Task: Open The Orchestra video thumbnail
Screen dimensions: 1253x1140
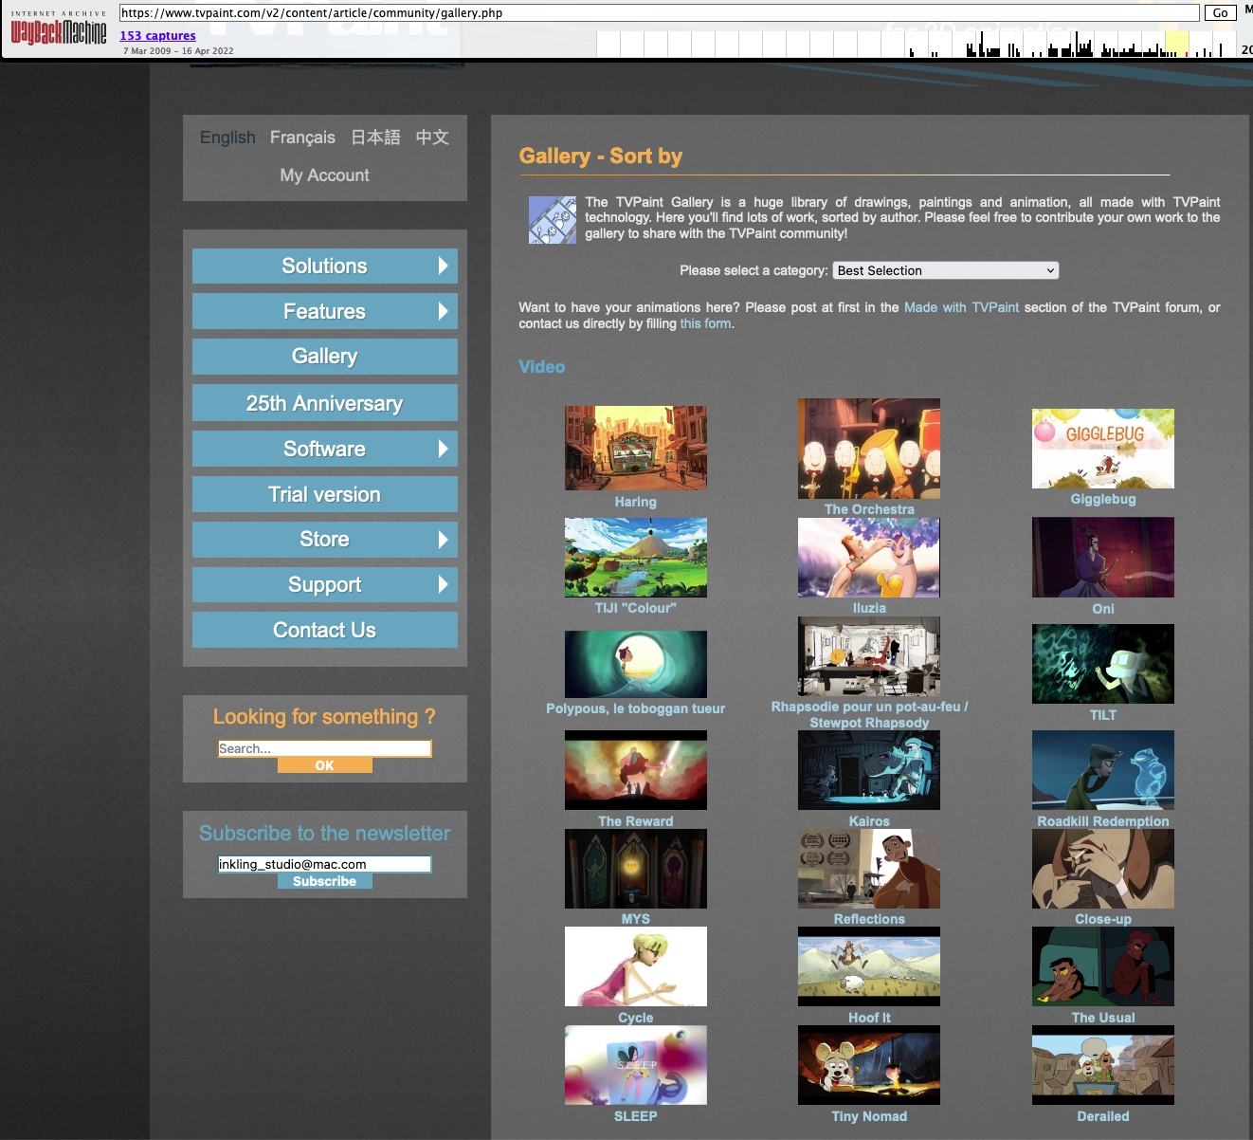Action: click(869, 449)
